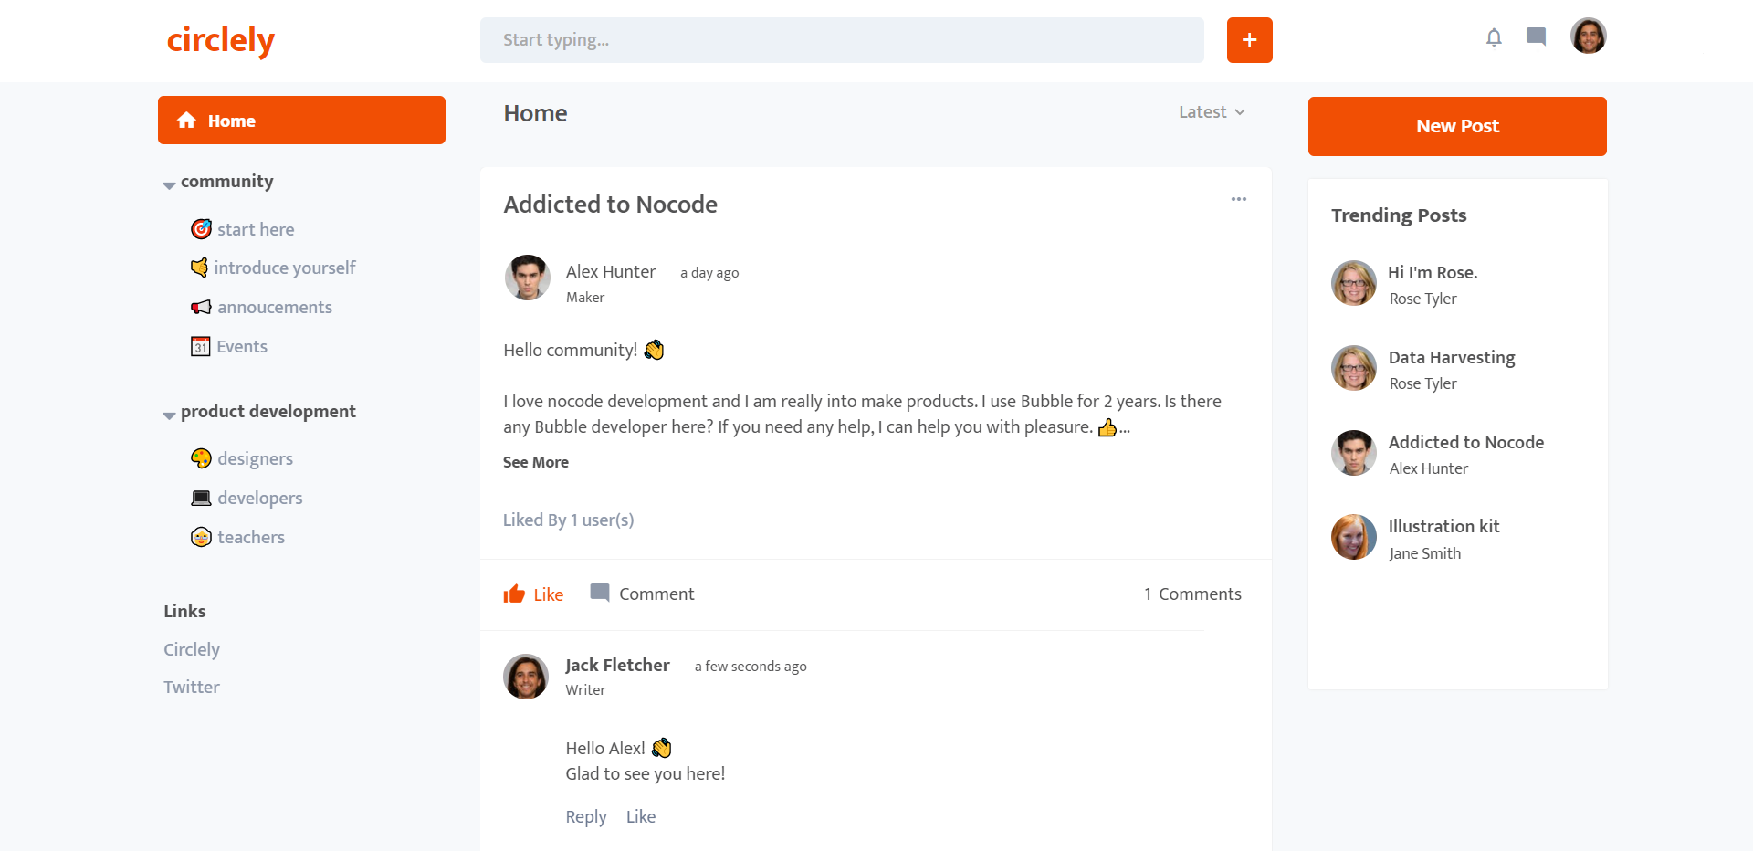Like Jack Fletcher's comment
The image size is (1753, 851).
pos(640,816)
